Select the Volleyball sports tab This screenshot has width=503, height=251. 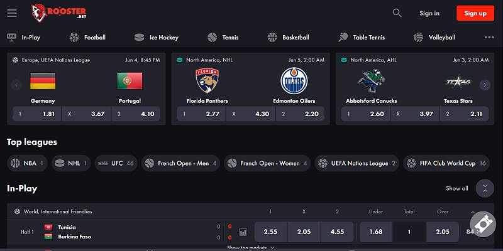click(x=434, y=38)
